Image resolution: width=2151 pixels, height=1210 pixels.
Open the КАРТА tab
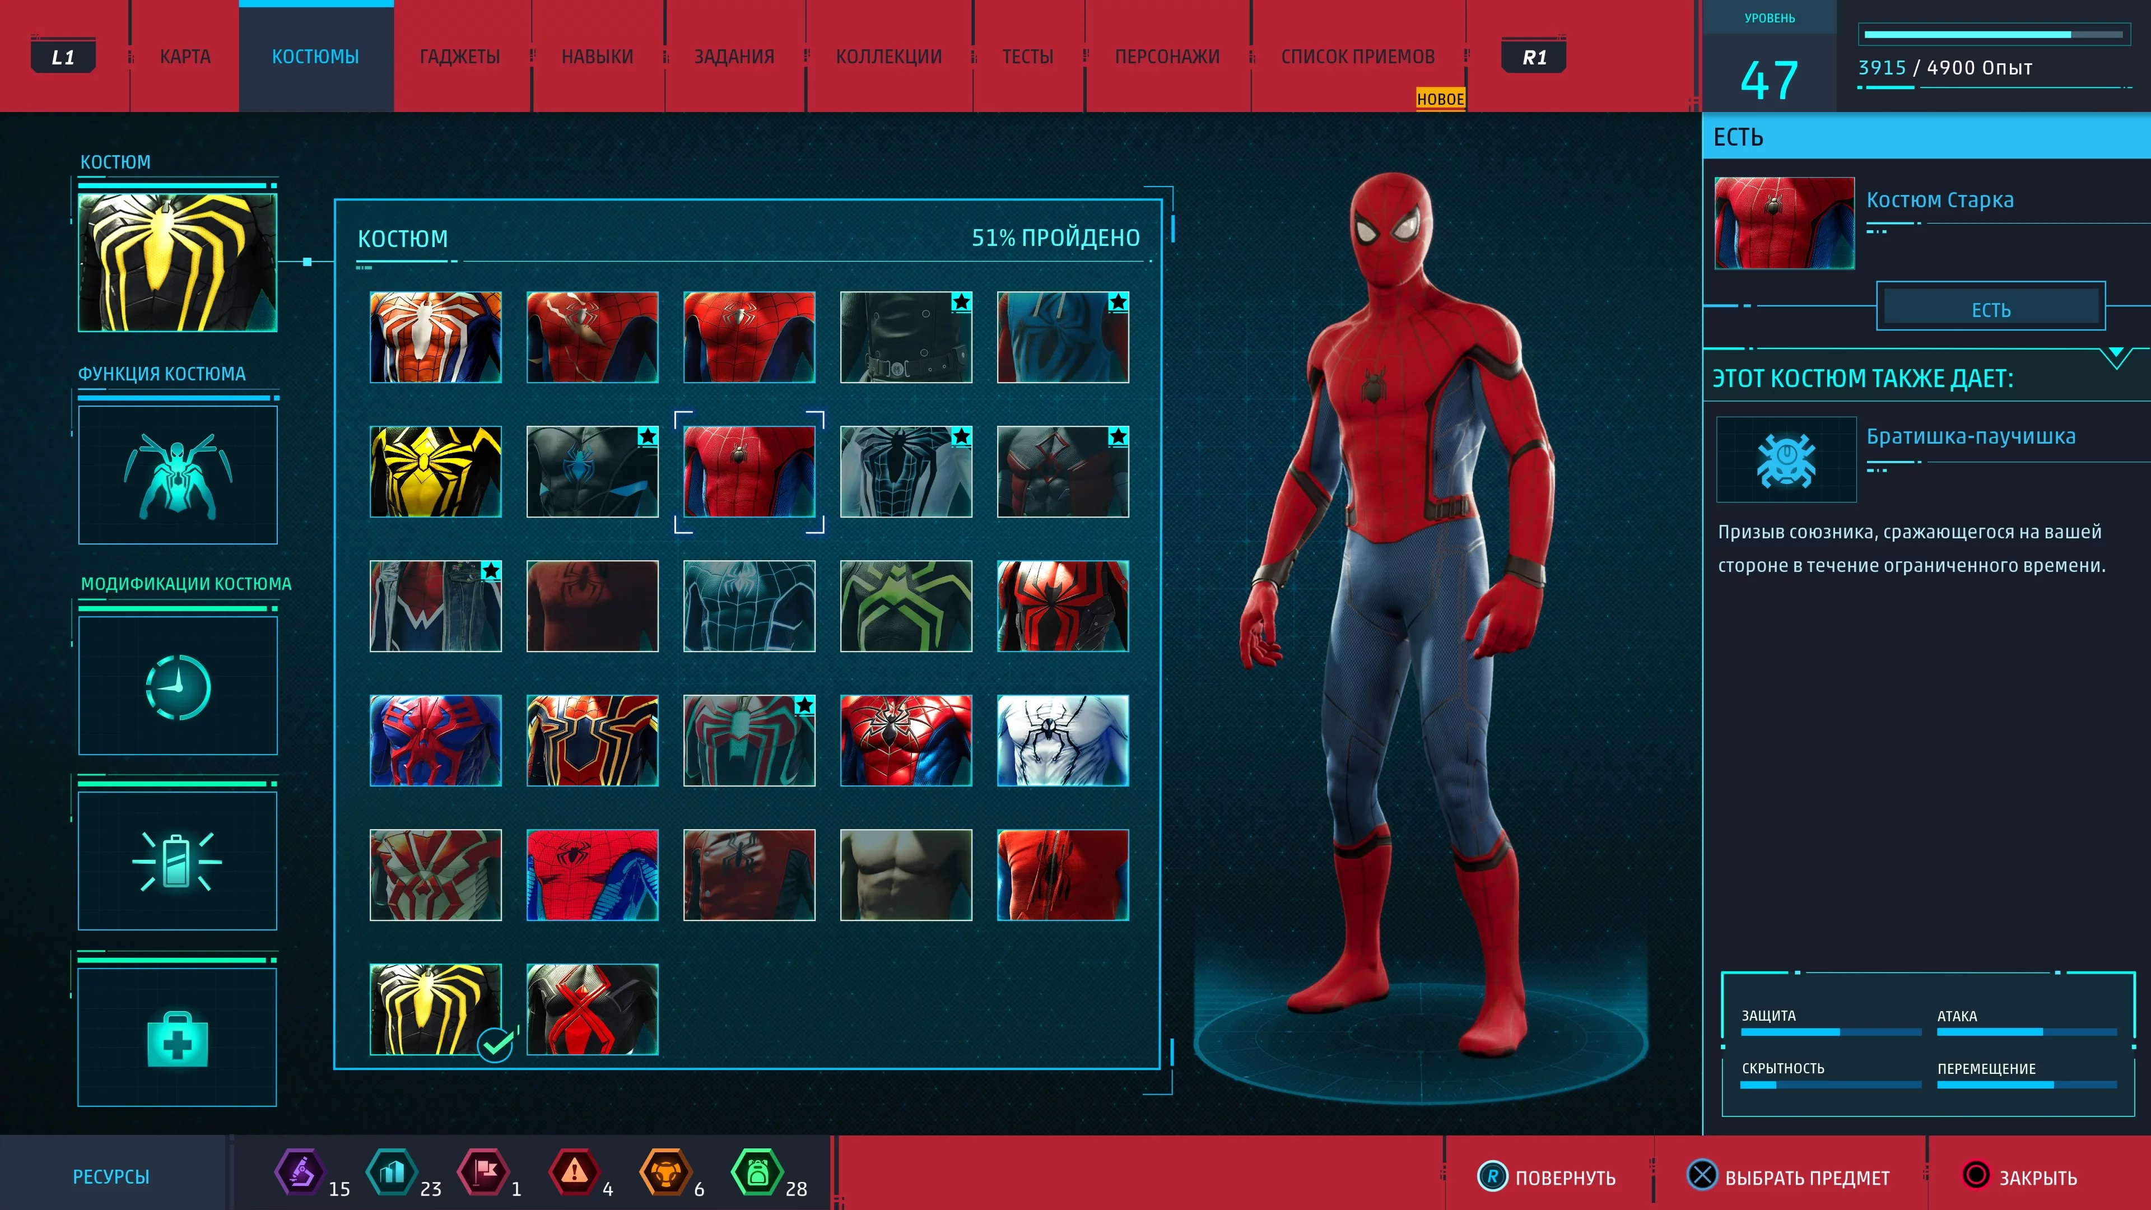[x=185, y=57]
